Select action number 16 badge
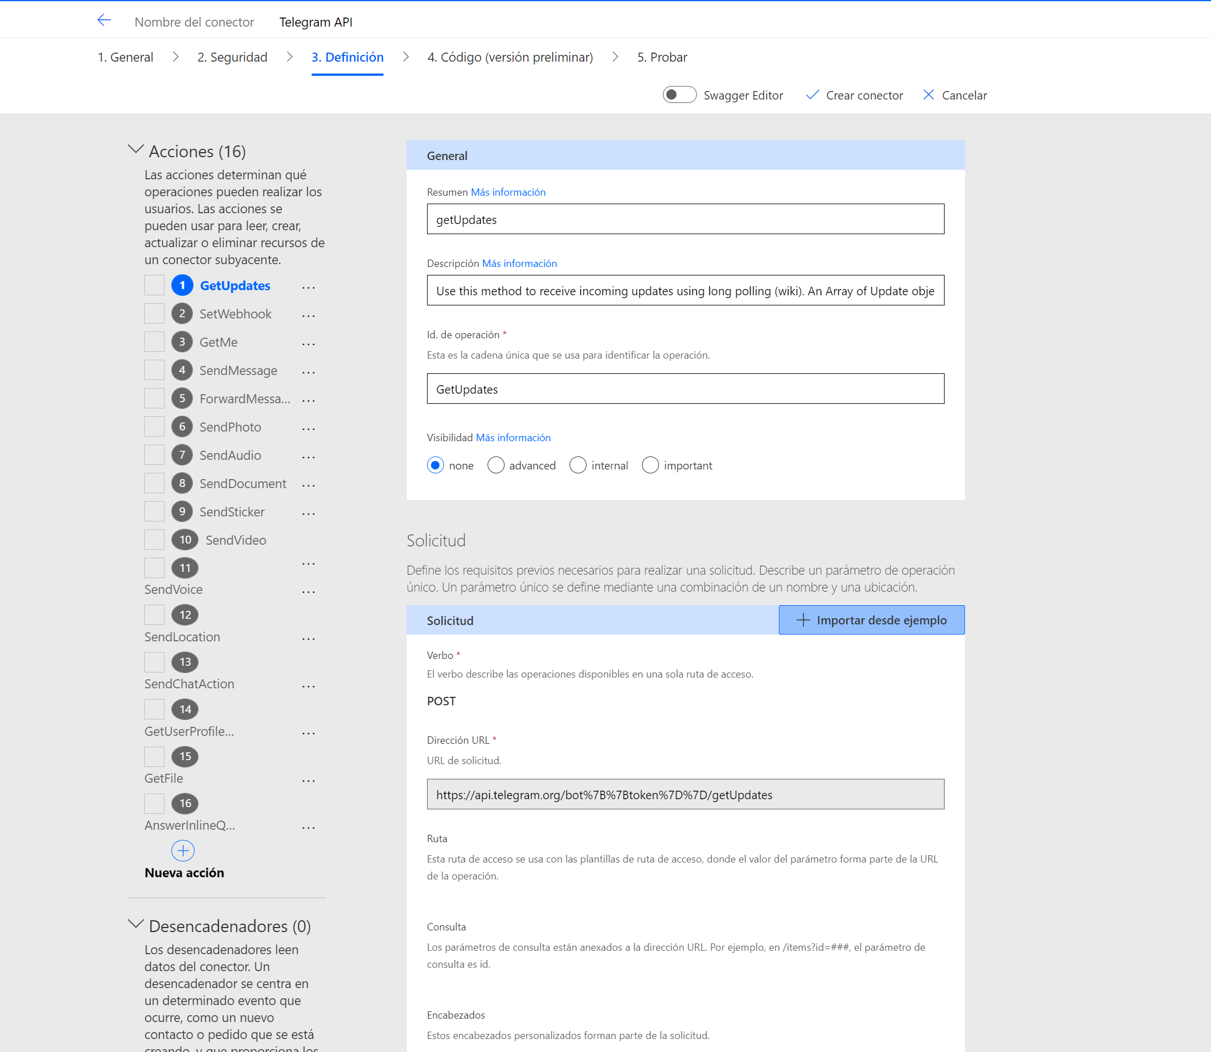 pyautogui.click(x=185, y=803)
